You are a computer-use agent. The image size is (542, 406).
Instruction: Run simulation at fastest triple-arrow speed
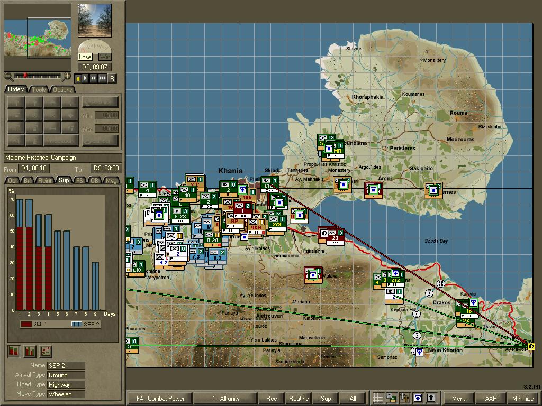pos(102,78)
